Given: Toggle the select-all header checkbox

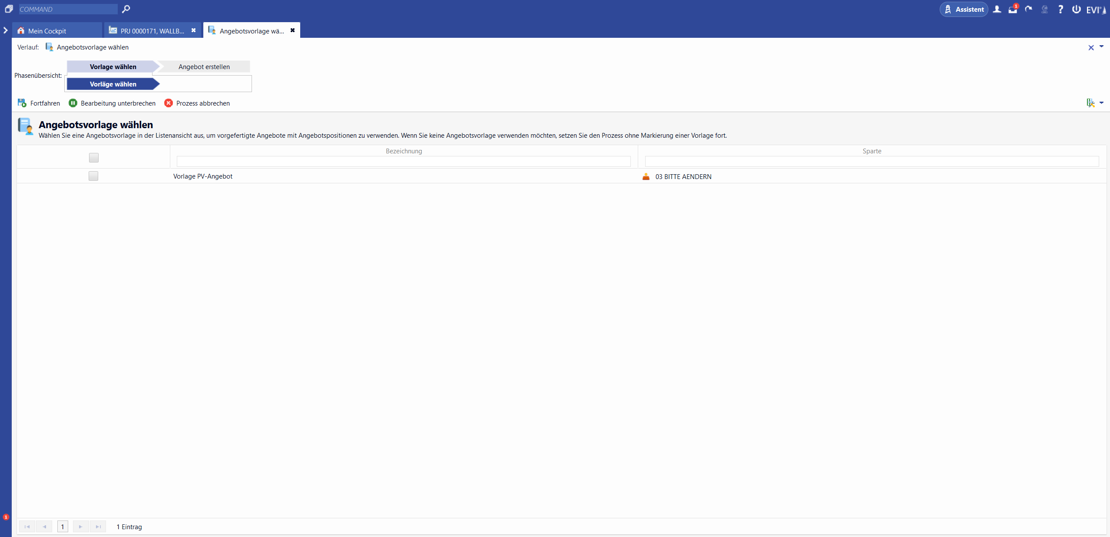Looking at the screenshot, I should (x=93, y=157).
